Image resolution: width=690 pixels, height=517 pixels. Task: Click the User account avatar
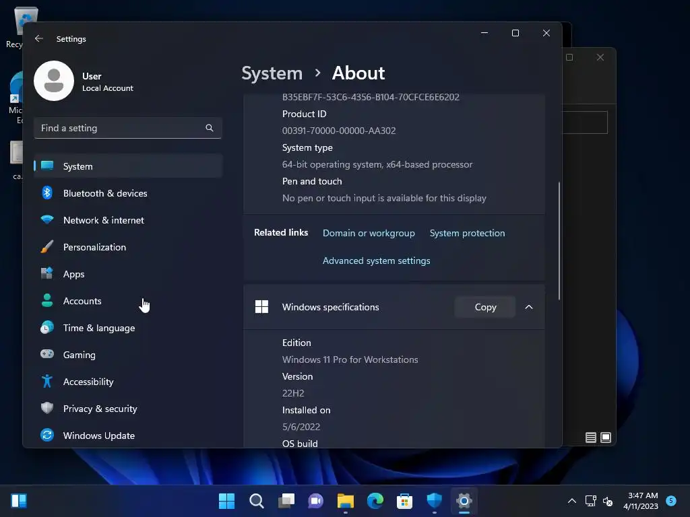[x=54, y=81]
